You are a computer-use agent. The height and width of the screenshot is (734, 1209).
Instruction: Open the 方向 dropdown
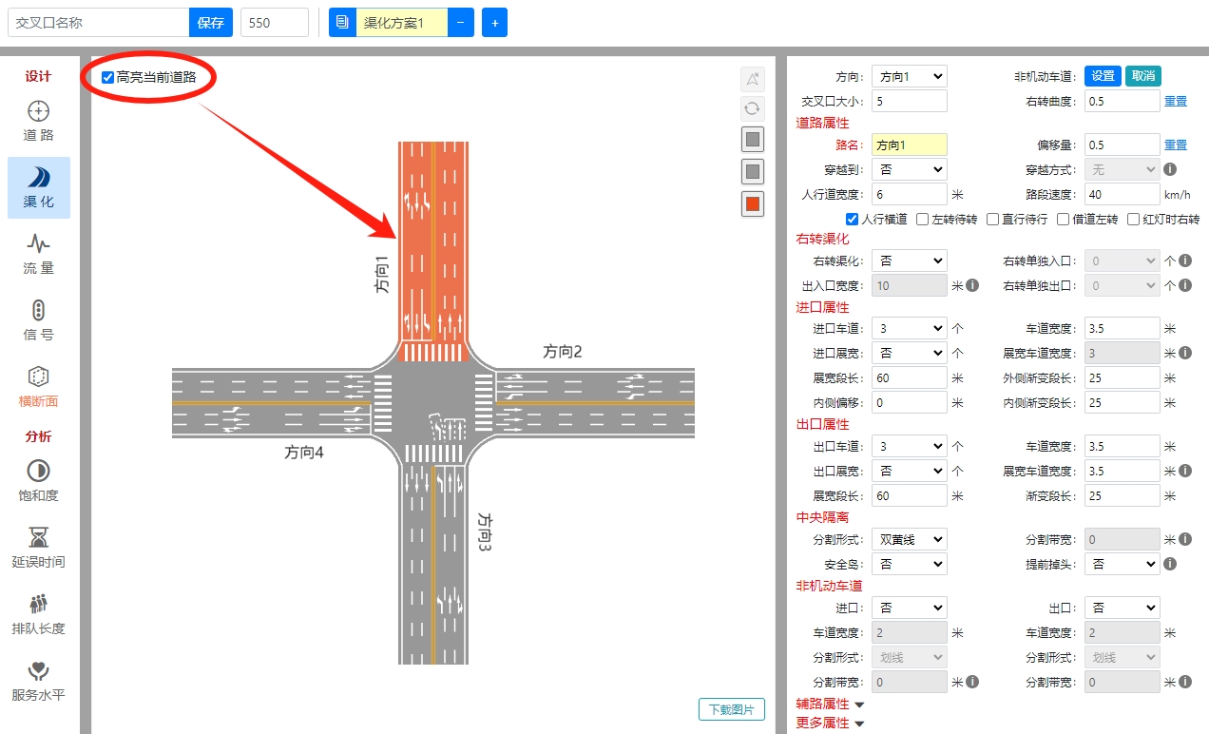point(909,76)
